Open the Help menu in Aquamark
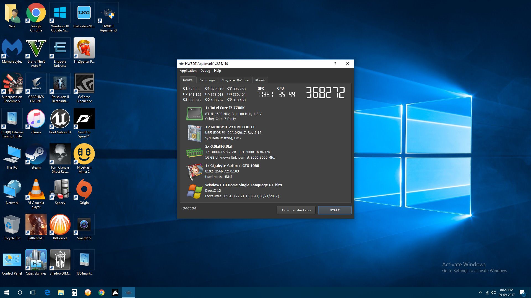 pyautogui.click(x=217, y=71)
